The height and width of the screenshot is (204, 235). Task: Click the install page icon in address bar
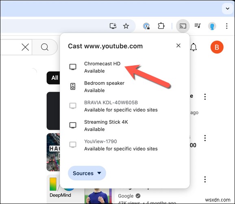click(113, 26)
